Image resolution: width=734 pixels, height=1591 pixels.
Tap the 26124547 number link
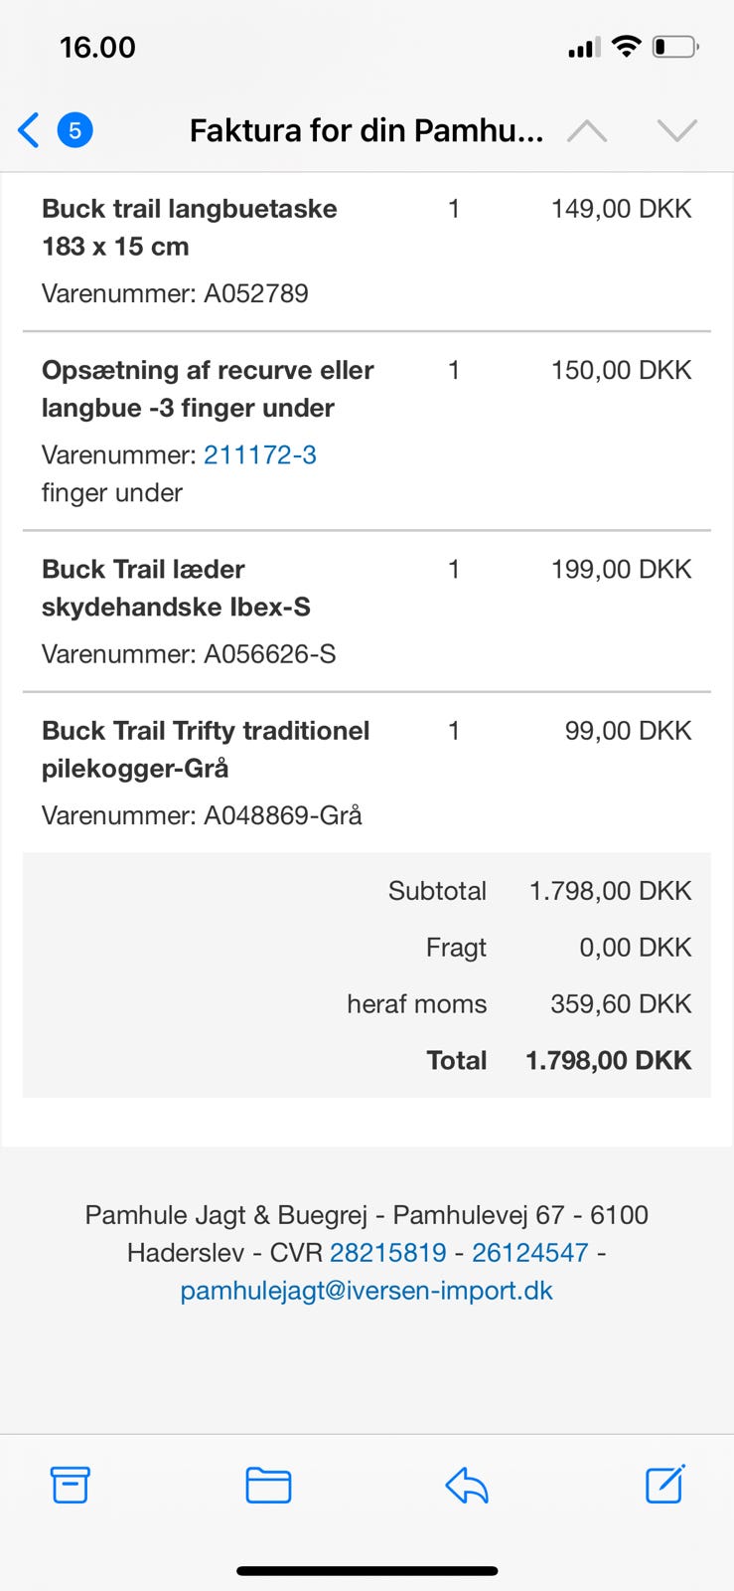click(529, 1252)
